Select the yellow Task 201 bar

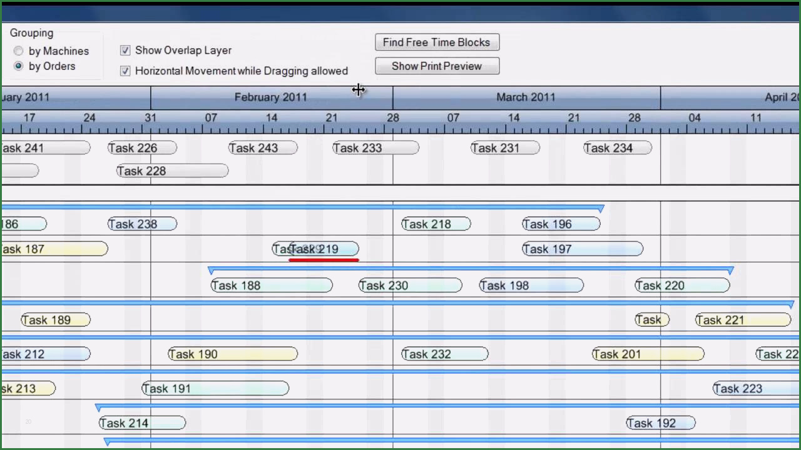648,354
